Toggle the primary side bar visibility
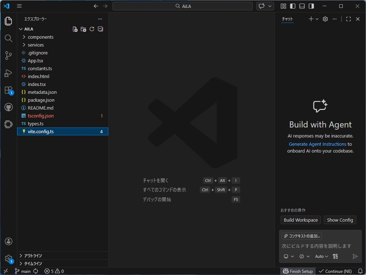The height and width of the screenshot is (275, 366). point(292,6)
